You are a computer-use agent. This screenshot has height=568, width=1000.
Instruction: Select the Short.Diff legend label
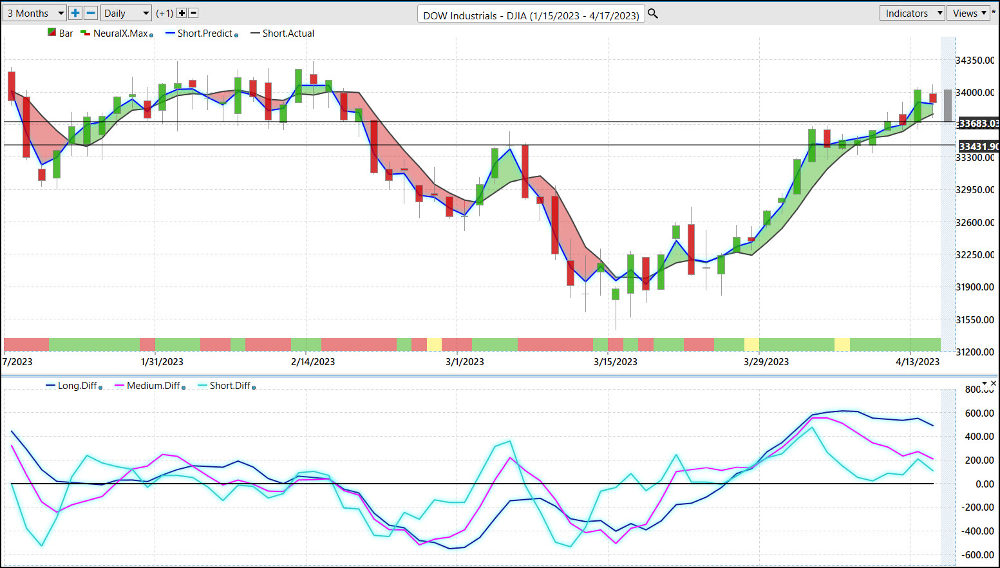click(x=230, y=385)
